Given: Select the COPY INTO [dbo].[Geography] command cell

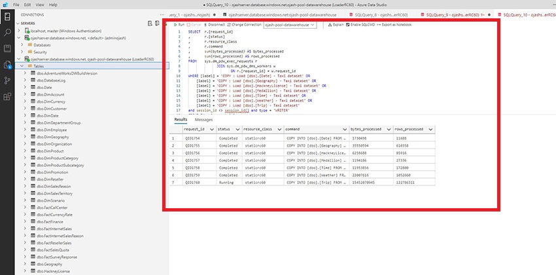Looking at the screenshot, I should tap(316, 146).
